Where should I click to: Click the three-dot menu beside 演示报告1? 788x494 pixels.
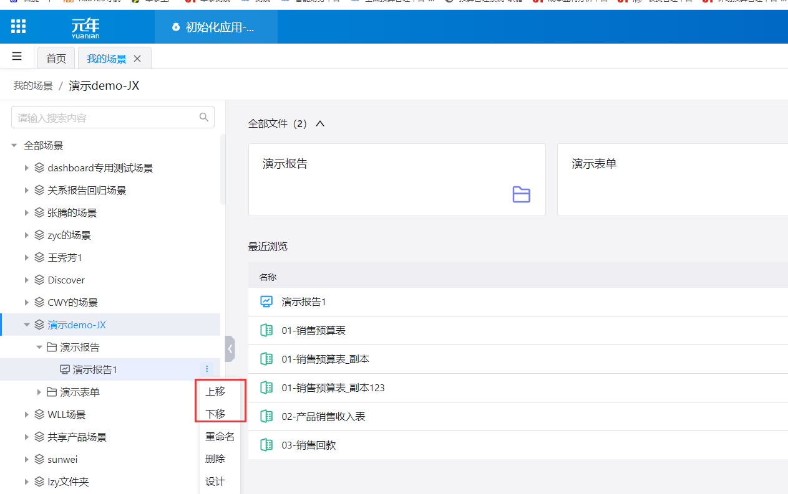point(207,369)
